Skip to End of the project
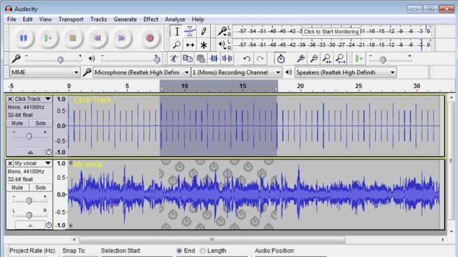This screenshot has height=257, width=458. click(122, 38)
